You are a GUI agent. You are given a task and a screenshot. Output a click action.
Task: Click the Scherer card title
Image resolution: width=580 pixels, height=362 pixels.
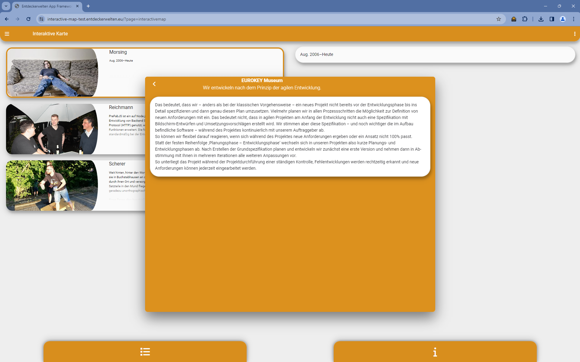click(x=117, y=164)
